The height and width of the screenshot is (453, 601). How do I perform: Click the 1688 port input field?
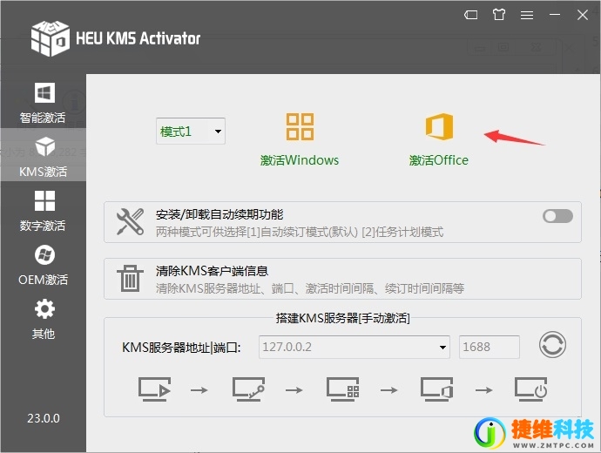tap(490, 347)
